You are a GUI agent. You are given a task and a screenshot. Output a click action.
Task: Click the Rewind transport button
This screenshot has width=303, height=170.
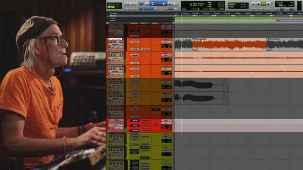(258, 9)
